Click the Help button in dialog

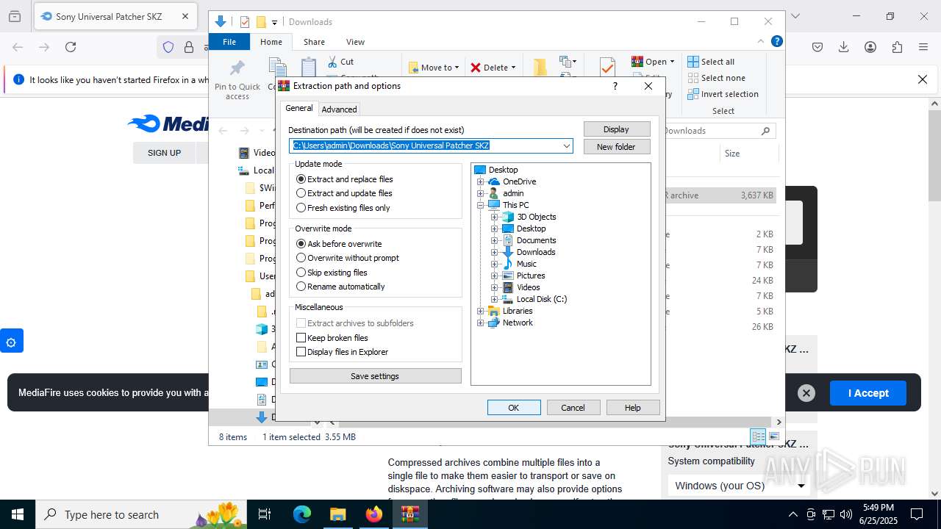(633, 408)
